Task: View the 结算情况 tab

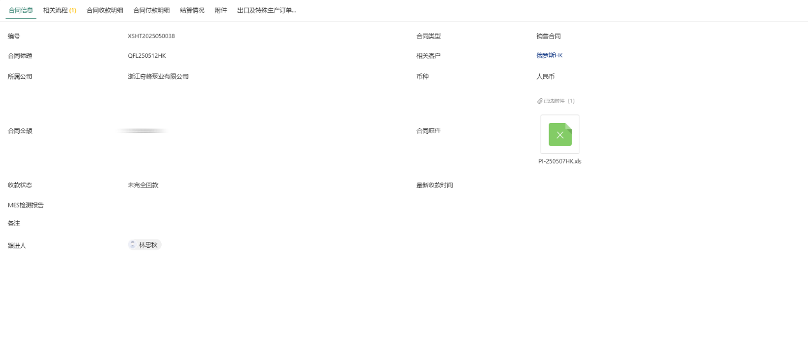Action: pyautogui.click(x=192, y=10)
